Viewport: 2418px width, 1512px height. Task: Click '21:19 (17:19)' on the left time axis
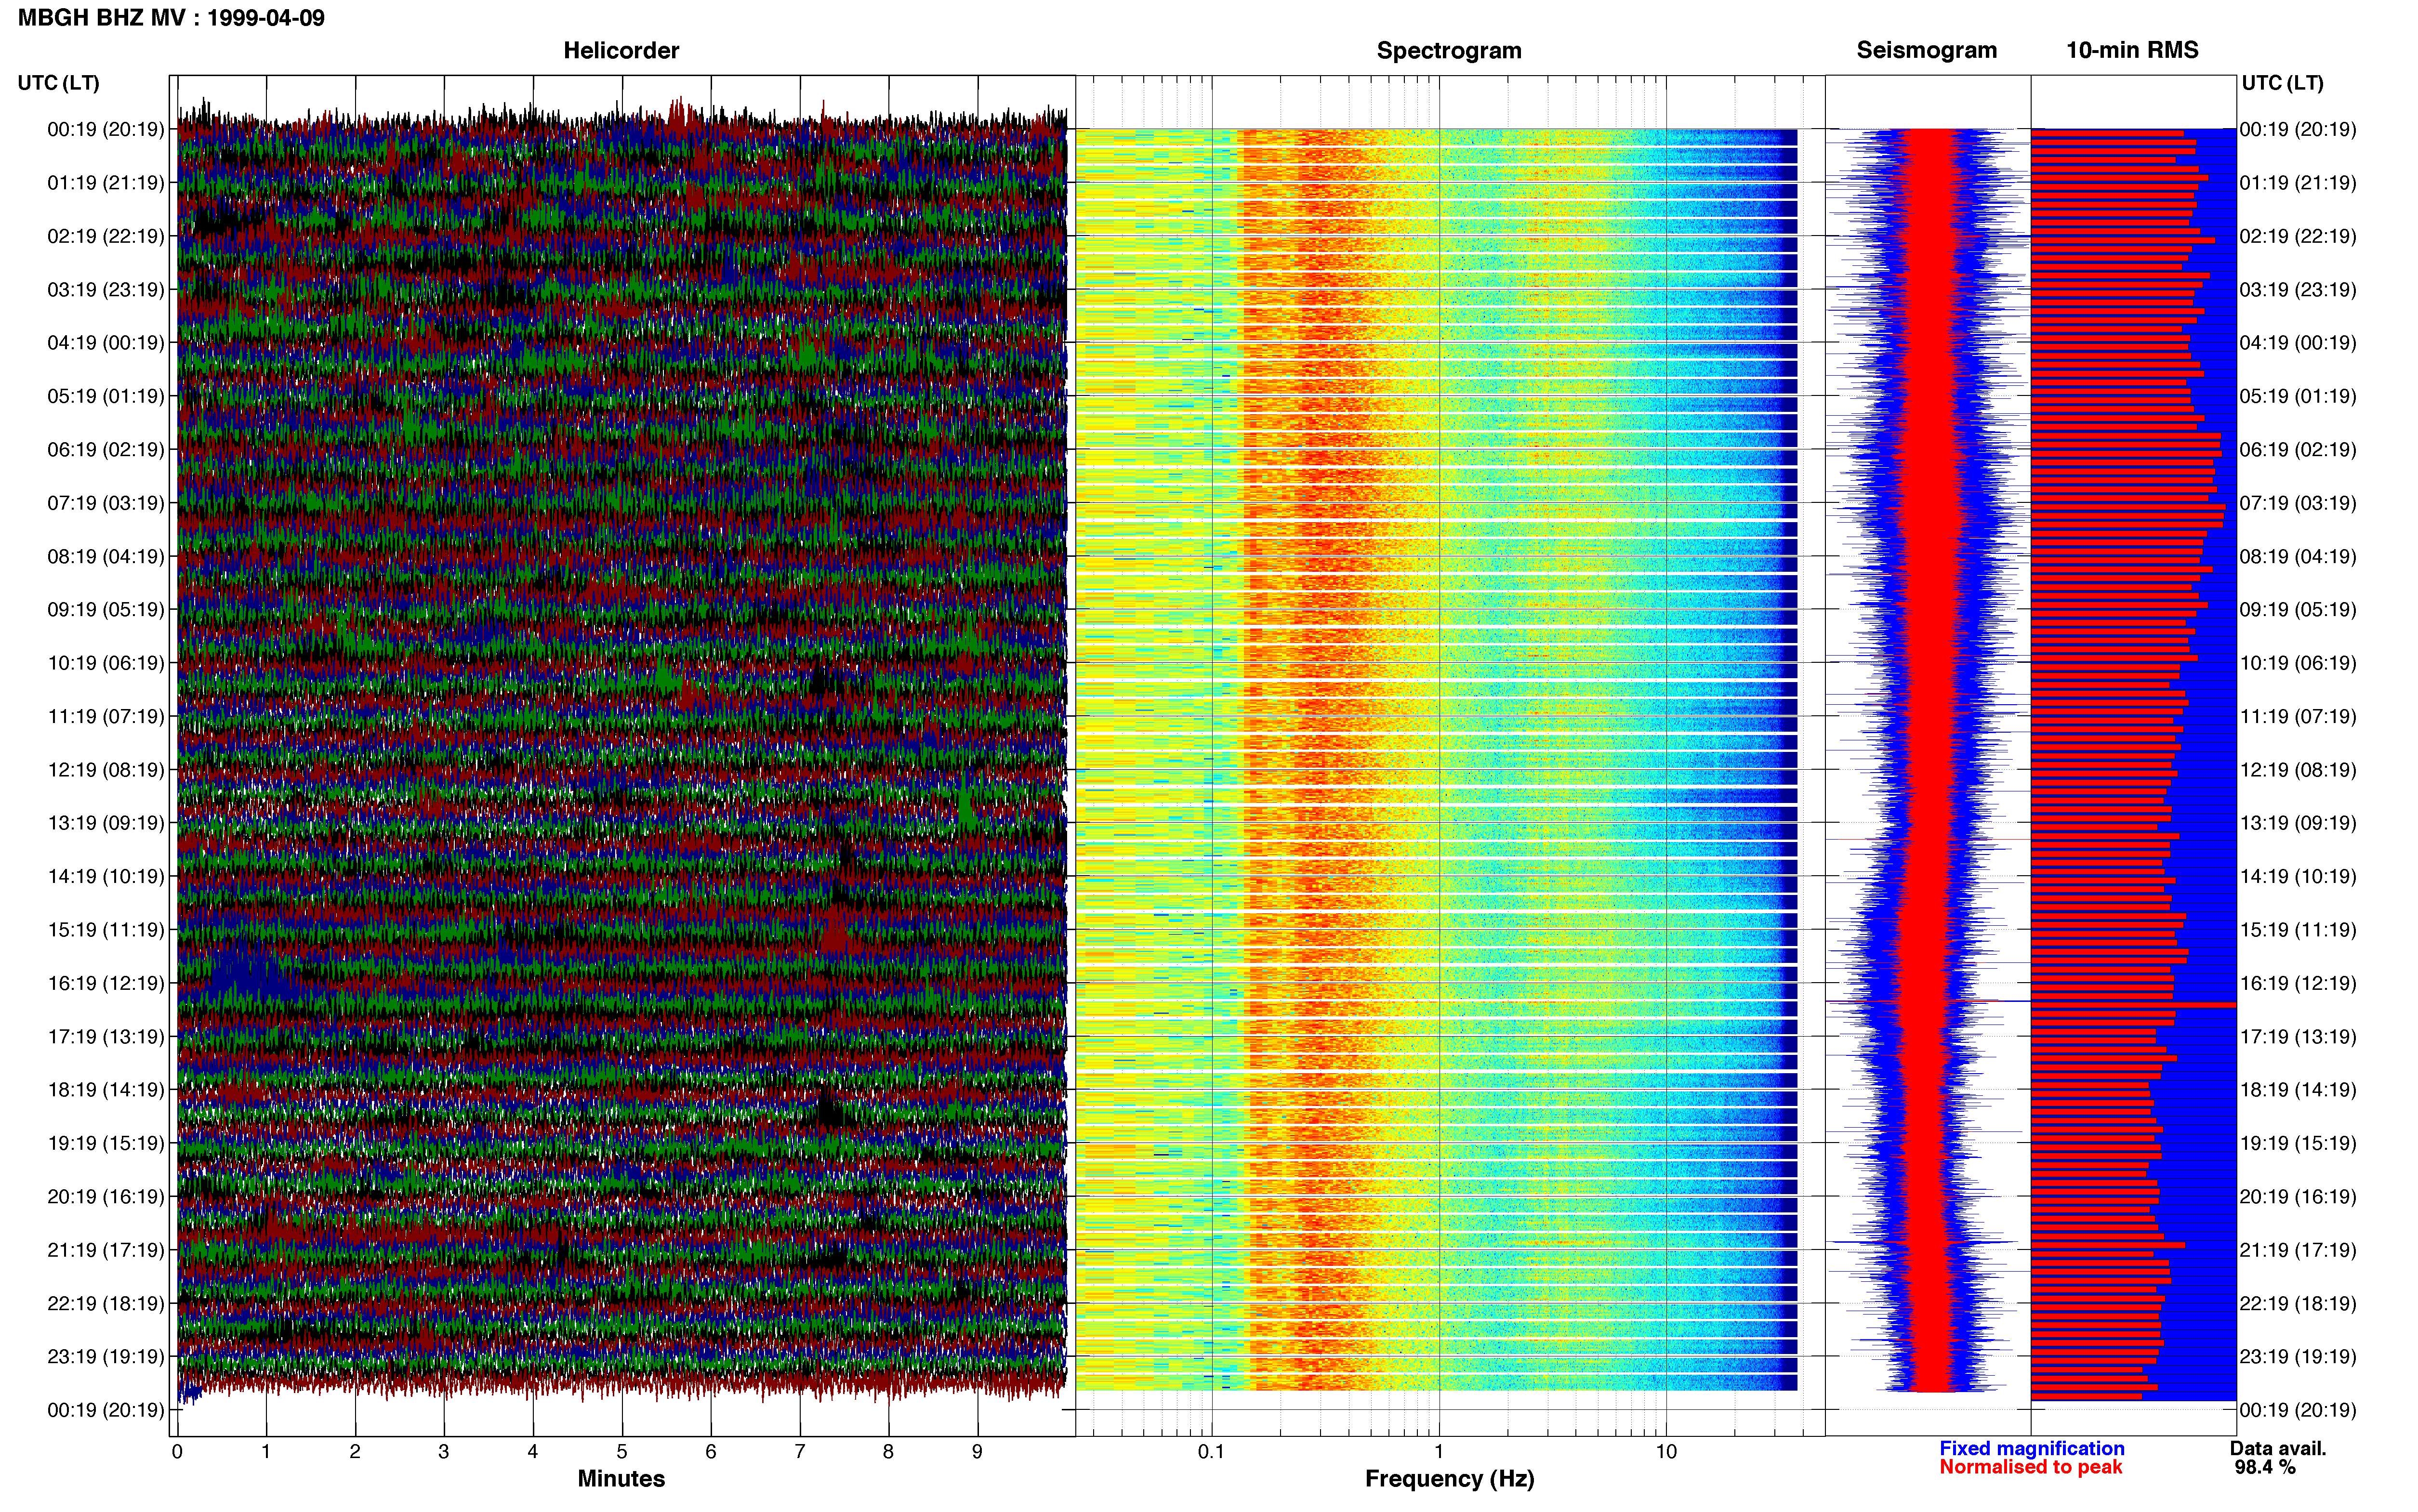pos(106,1250)
